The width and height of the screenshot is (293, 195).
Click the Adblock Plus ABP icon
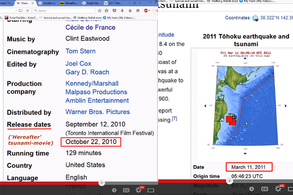pyautogui.click(x=146, y=11)
